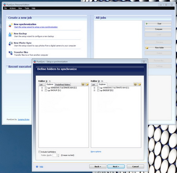Click the New synchronization icon

tap(11, 25)
